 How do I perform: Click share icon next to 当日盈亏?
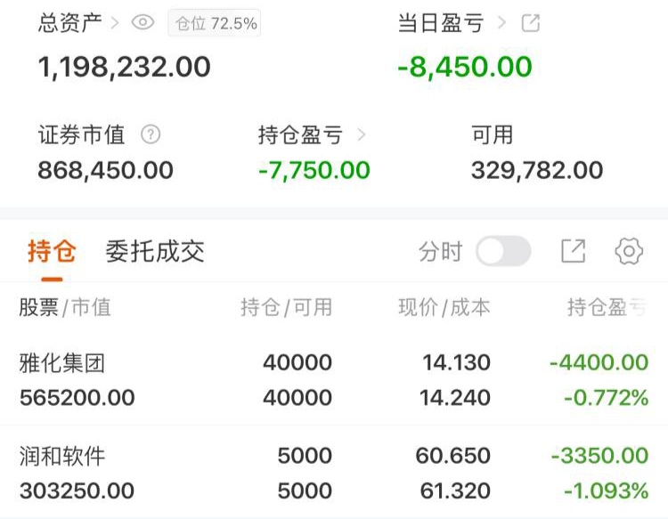(531, 23)
